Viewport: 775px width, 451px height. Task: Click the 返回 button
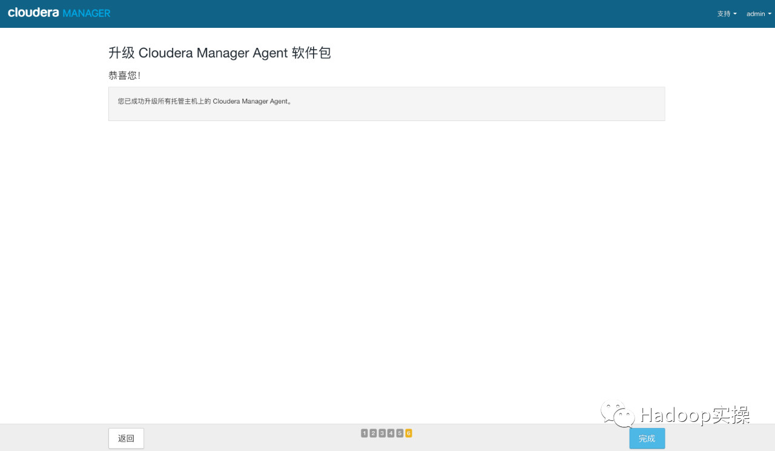(126, 438)
